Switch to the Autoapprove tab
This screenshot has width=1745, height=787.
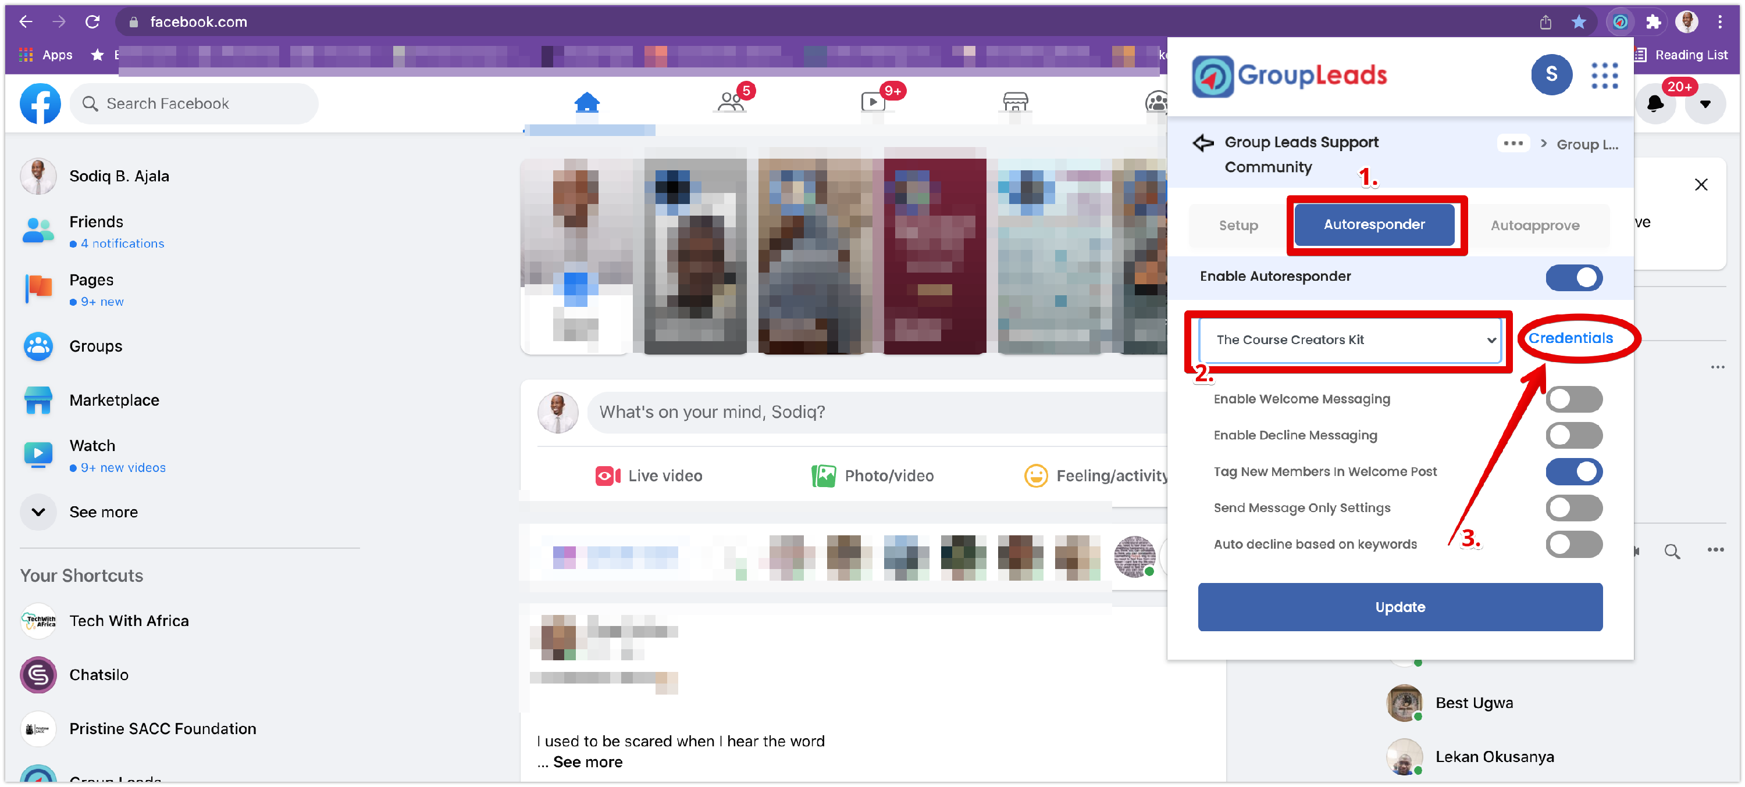(x=1534, y=226)
